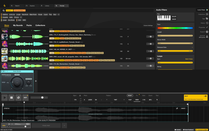Close the Grain Stretch effect
The image size is (209, 131).
click(x=32, y=71)
